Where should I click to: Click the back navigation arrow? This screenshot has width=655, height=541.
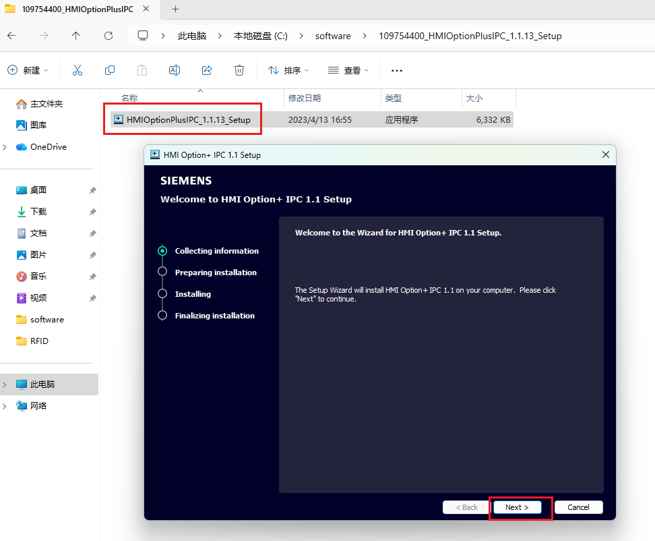tap(13, 36)
